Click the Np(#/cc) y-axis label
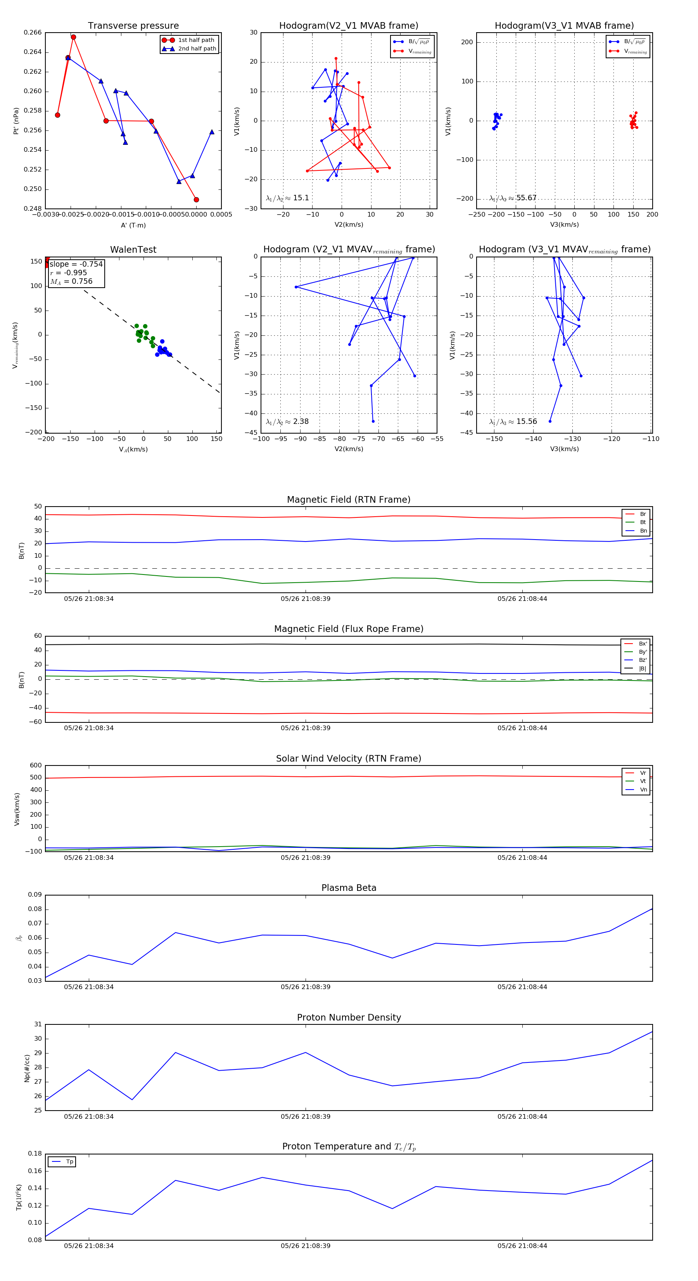Screen dimensions: 698x1281 [x=27, y=1068]
